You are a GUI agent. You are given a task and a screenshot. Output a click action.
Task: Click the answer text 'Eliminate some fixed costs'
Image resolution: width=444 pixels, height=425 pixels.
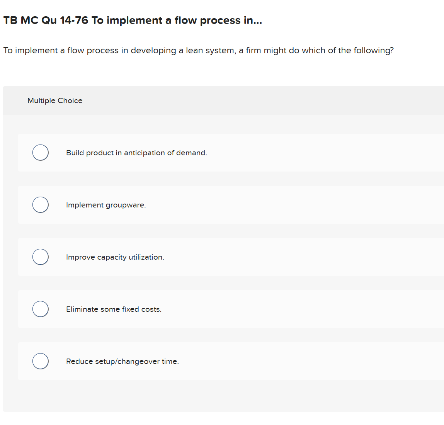(x=114, y=309)
